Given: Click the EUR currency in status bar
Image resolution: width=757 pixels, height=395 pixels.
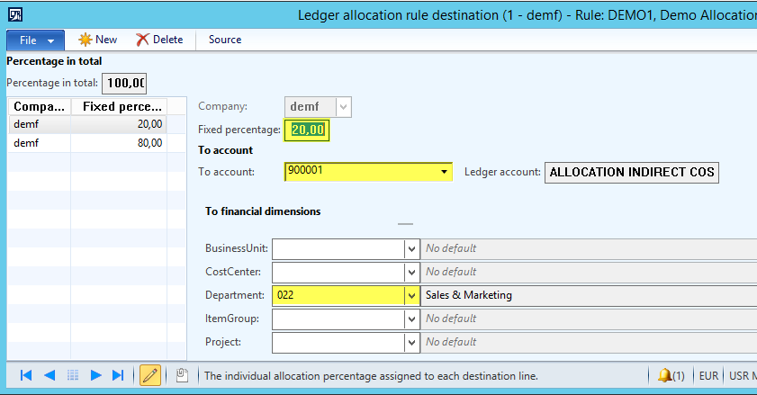Looking at the screenshot, I should point(707,375).
